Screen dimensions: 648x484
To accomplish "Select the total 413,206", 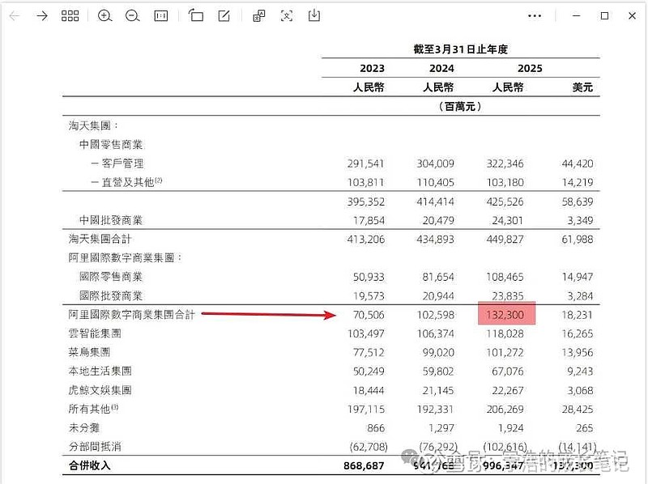I will (x=366, y=239).
